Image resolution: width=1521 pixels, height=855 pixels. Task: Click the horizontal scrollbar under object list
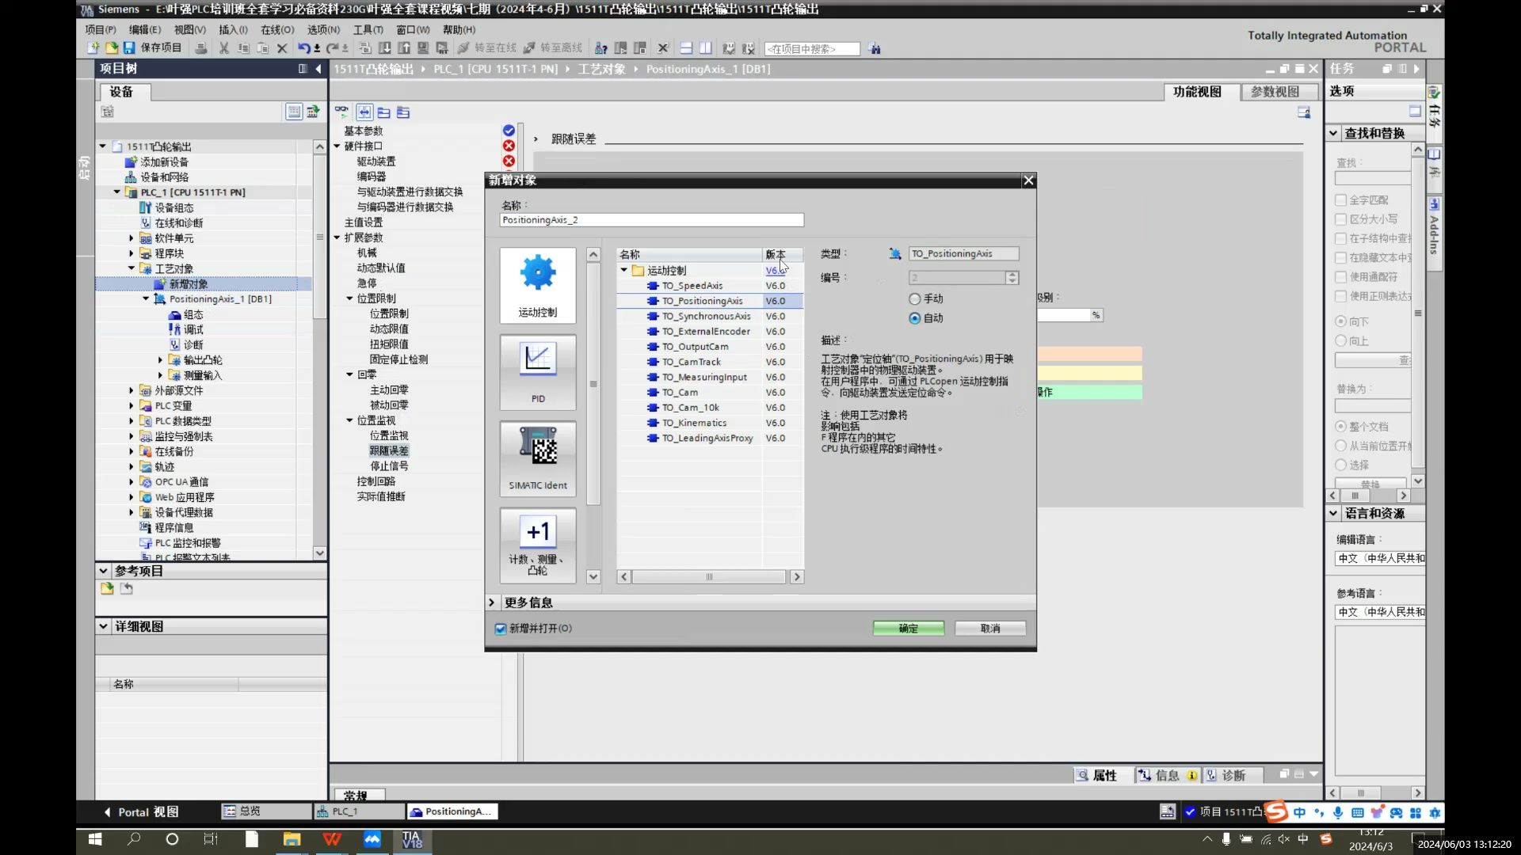click(x=709, y=577)
